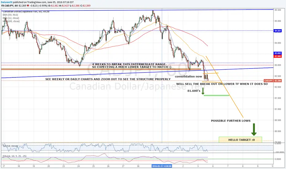The height and width of the screenshot is (169, 286).
Task: Click date 17 on the time axis
Action: pos(4,166)
